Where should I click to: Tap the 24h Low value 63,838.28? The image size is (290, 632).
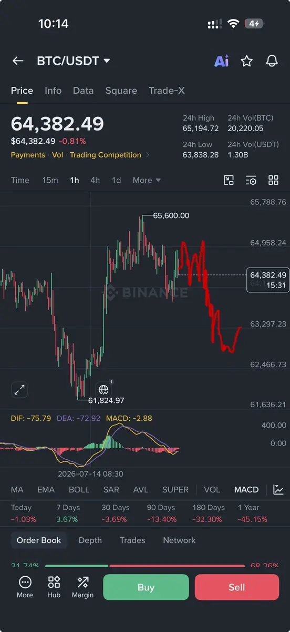click(x=201, y=155)
